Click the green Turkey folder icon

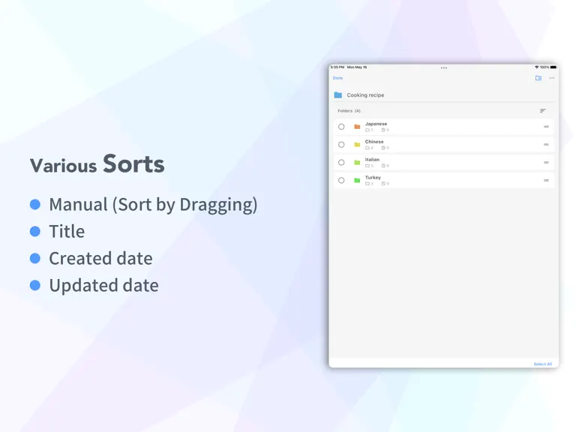click(357, 180)
